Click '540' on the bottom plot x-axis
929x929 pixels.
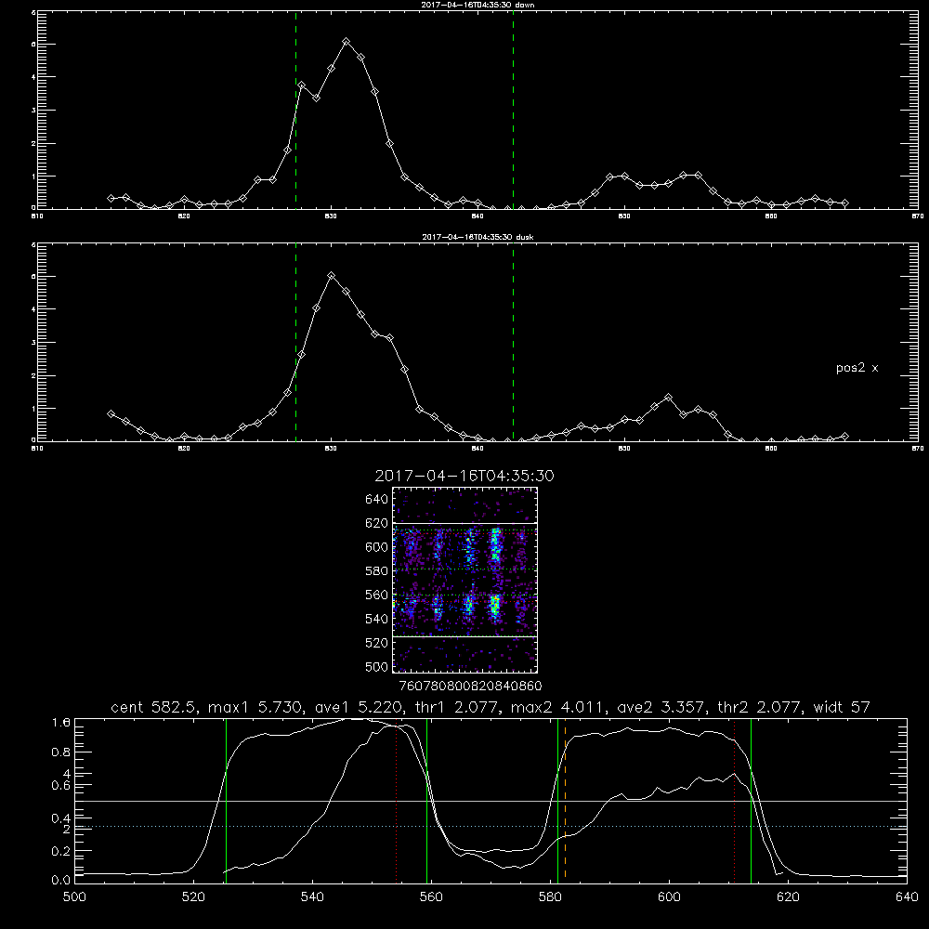tap(312, 897)
